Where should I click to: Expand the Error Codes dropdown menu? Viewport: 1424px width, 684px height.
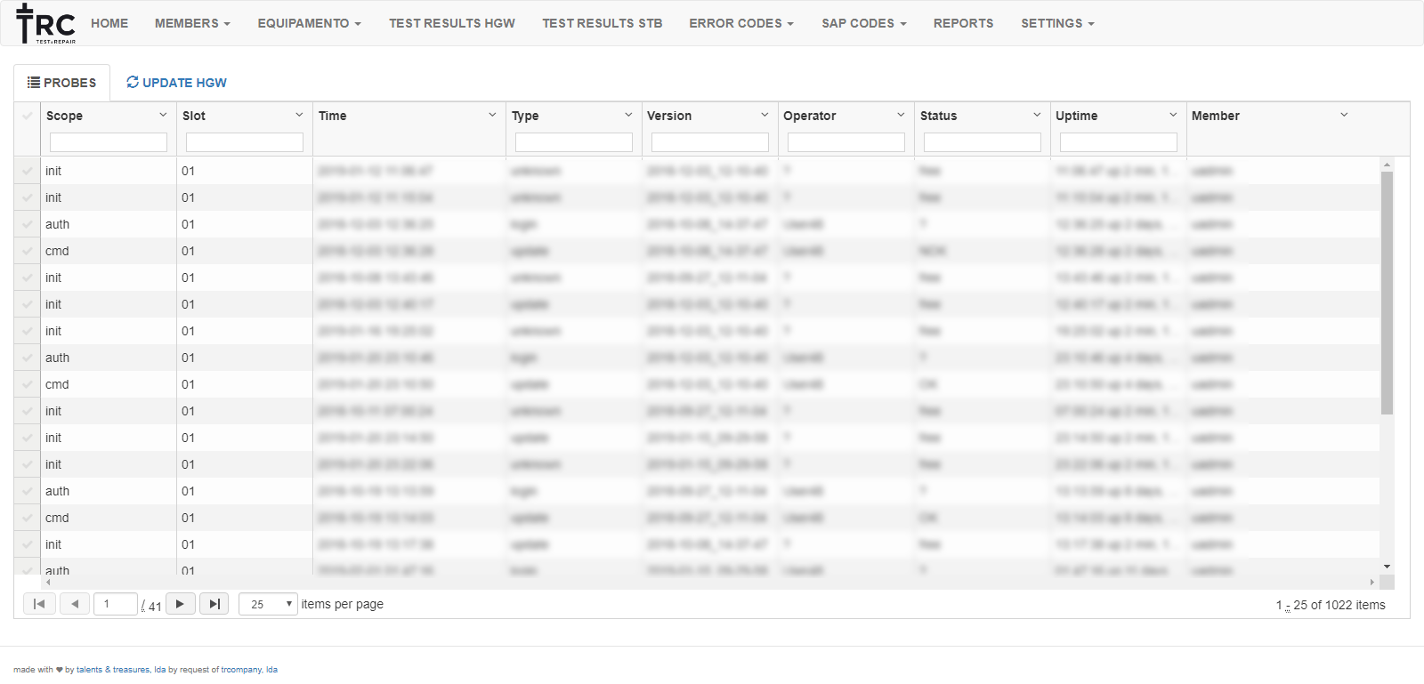pyautogui.click(x=740, y=23)
